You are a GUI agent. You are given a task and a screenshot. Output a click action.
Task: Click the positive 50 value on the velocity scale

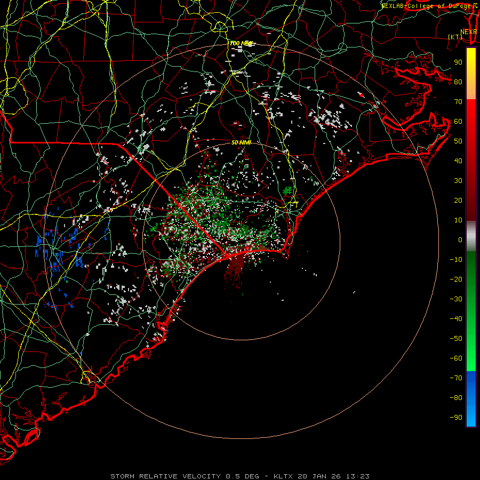tap(458, 141)
